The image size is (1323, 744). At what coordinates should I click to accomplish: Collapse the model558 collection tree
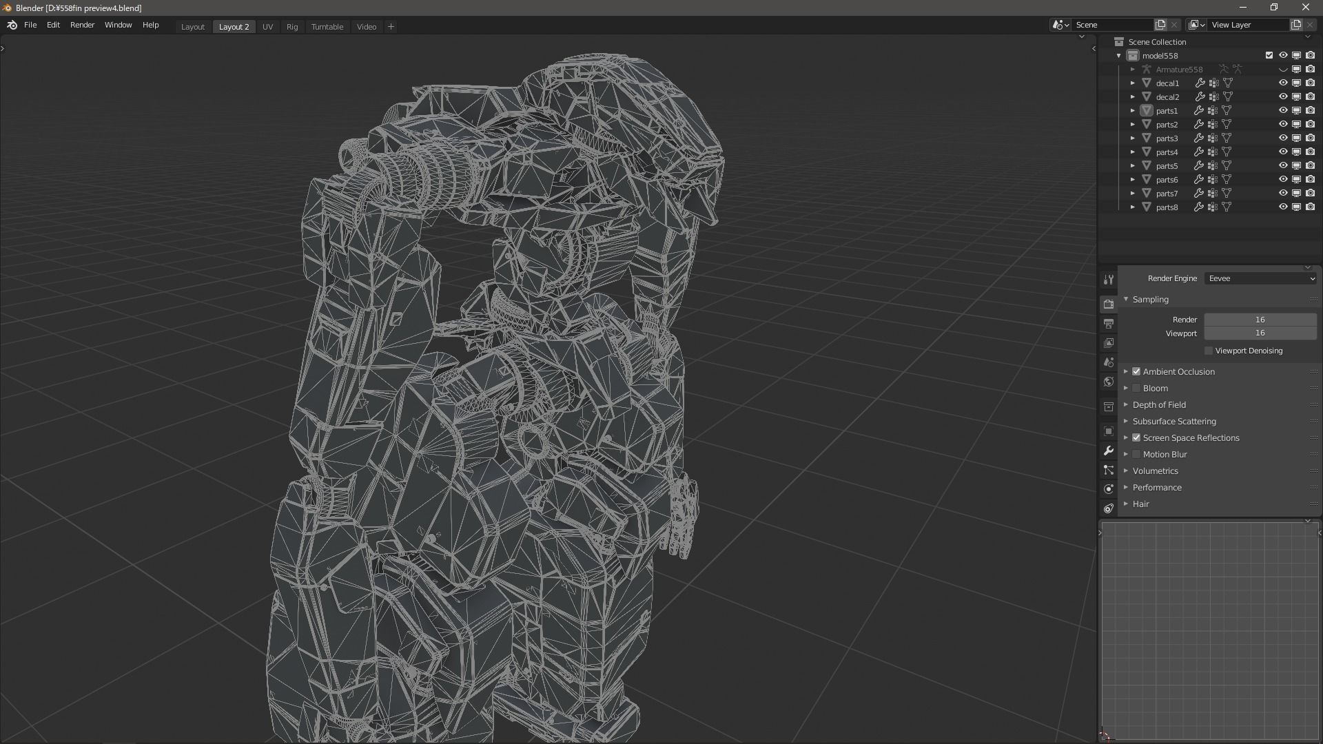tap(1119, 56)
